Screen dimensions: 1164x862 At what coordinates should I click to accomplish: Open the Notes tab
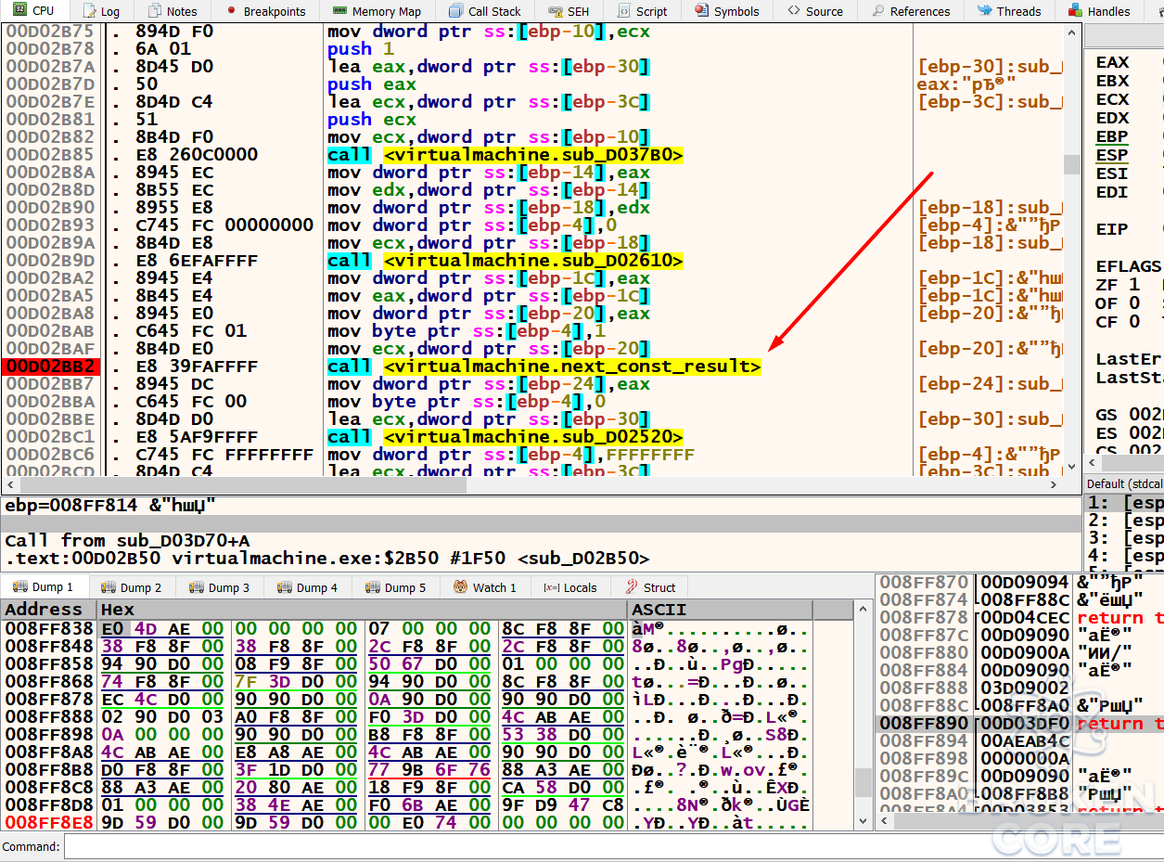click(x=172, y=11)
